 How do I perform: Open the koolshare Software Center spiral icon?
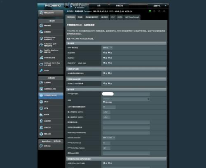tap(41, 146)
